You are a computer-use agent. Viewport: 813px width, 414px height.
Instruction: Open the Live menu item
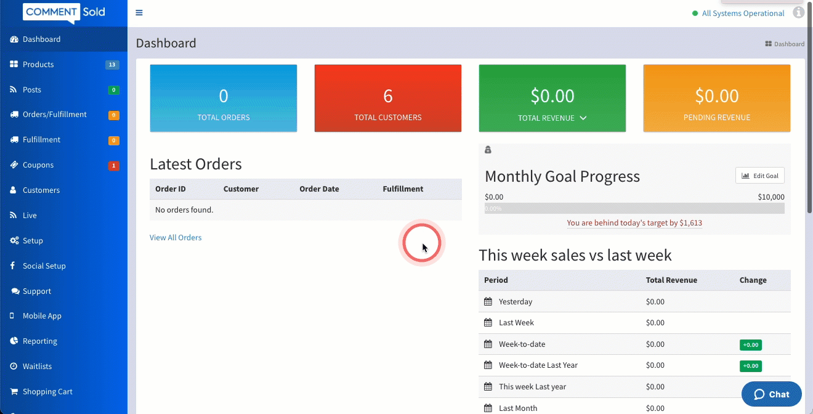point(30,216)
